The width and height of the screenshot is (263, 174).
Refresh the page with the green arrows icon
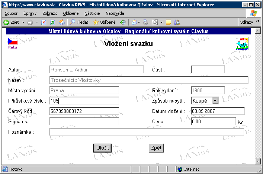(x=53, y=22)
